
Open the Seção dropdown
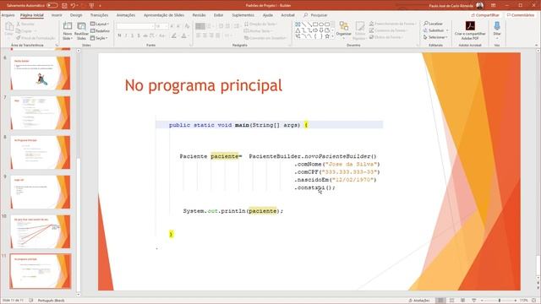(x=99, y=38)
